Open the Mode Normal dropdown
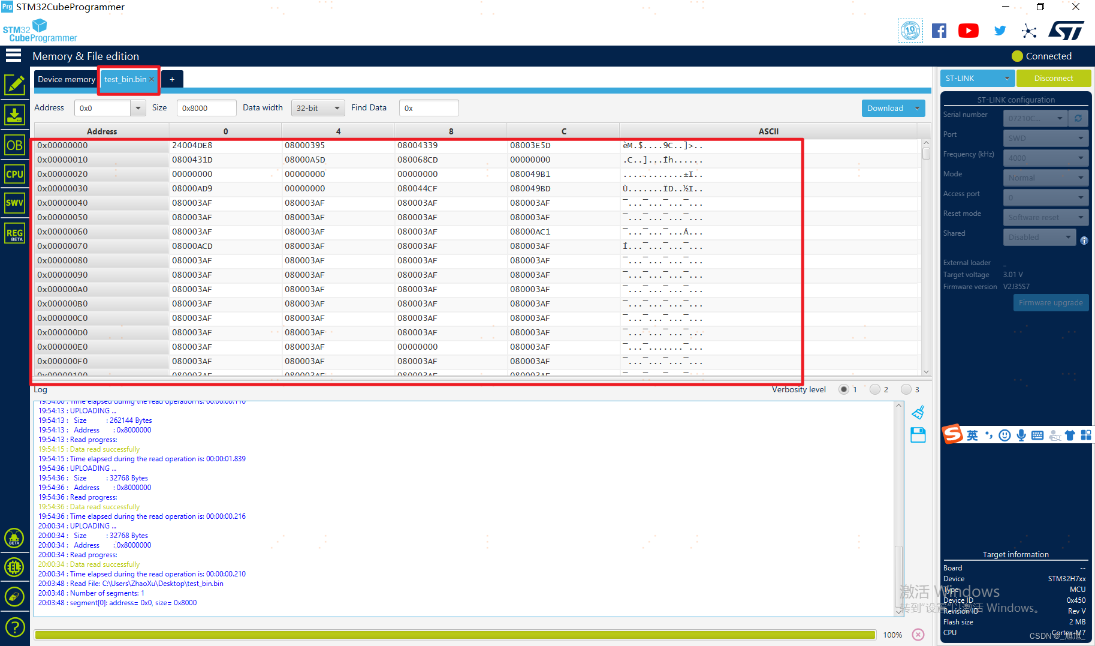The width and height of the screenshot is (1095, 646). [x=1046, y=178]
